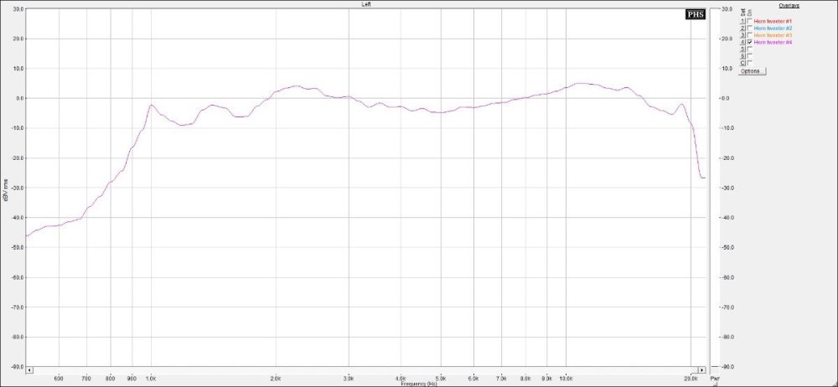Enable Horn tweeter #2 overlay checkbox
This screenshot has width=838, height=387.
pos(750,28)
